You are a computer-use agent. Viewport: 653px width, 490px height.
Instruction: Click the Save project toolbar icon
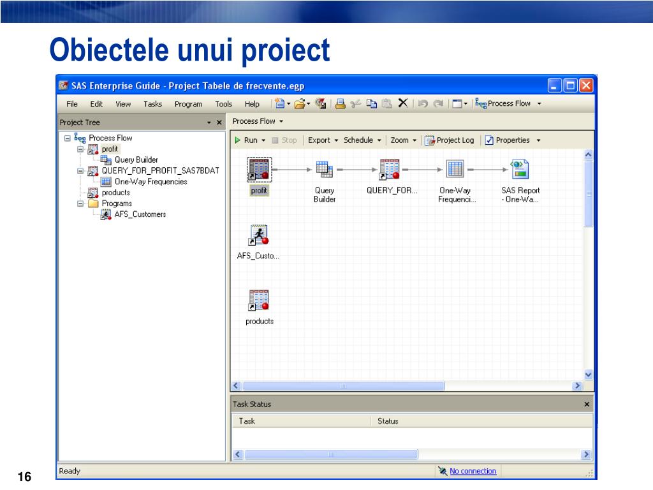[x=320, y=103]
